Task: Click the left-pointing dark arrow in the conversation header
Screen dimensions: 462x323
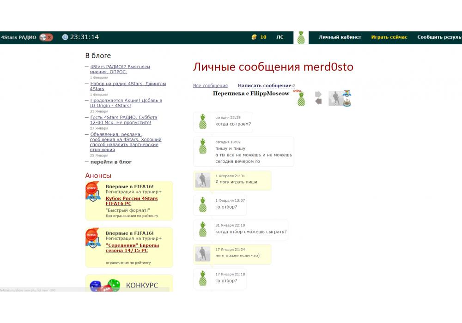Action: pyautogui.click(x=318, y=102)
